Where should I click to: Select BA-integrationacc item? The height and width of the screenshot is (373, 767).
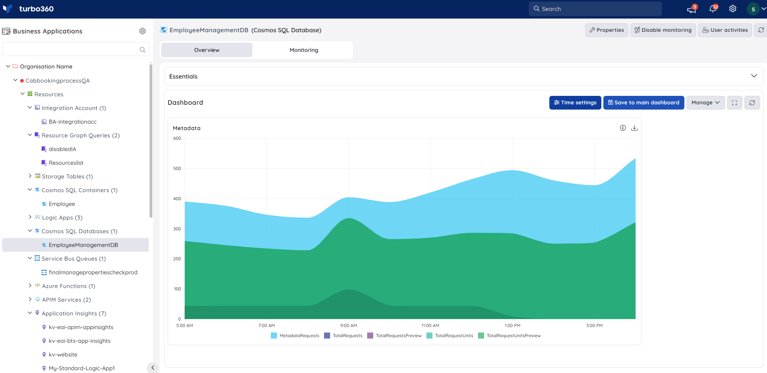coord(73,122)
